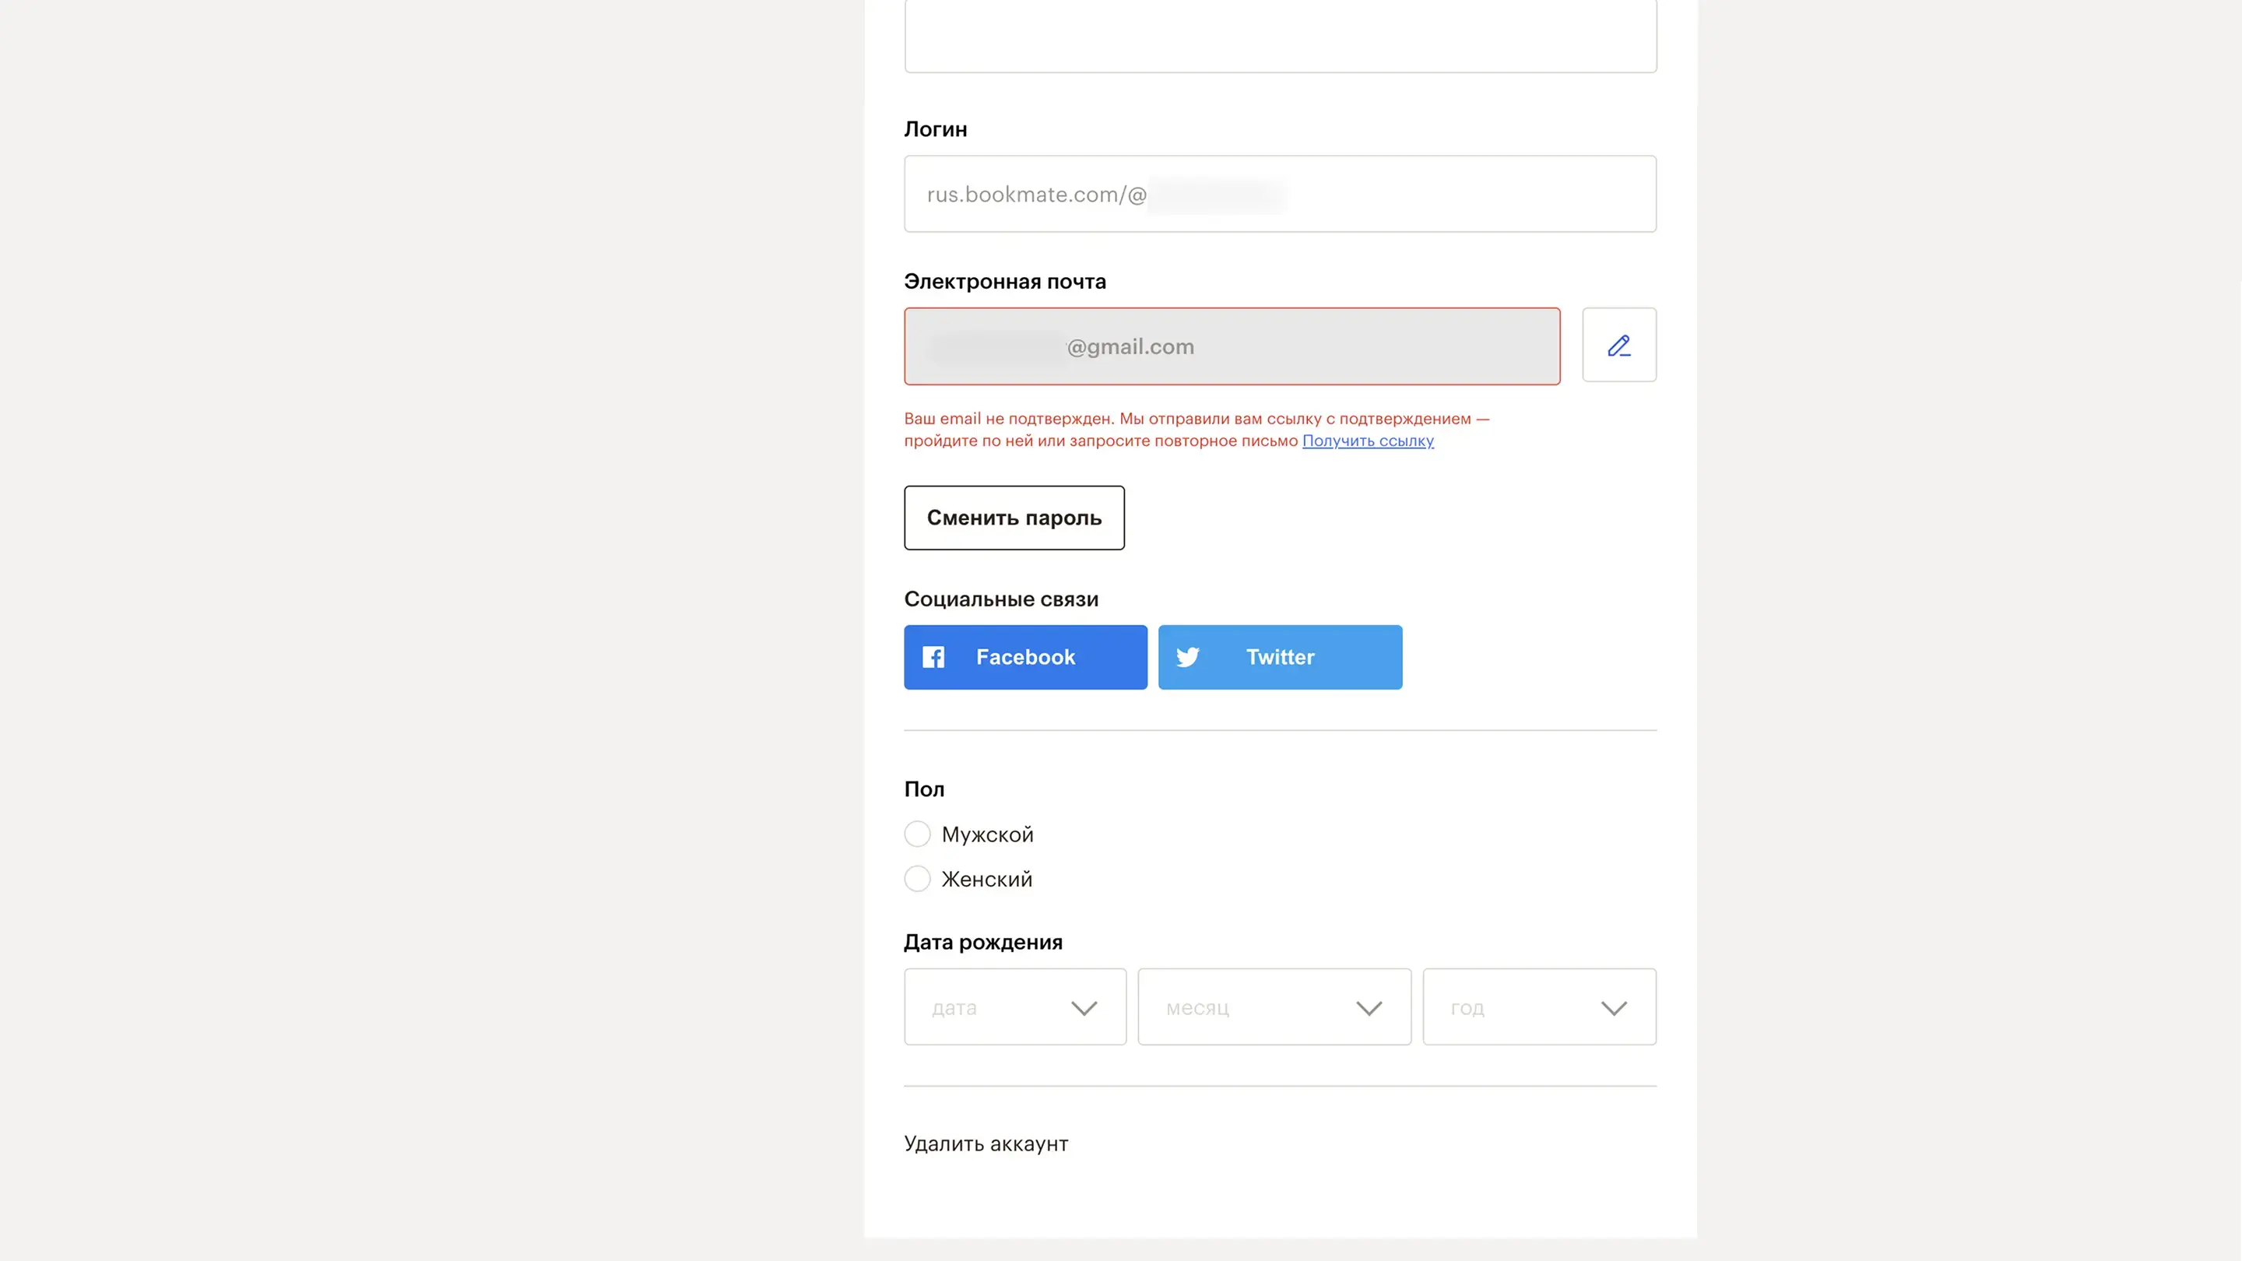Viewport: 2242px width, 1261px height.
Task: Select the Мужской radio button
Action: point(917,834)
